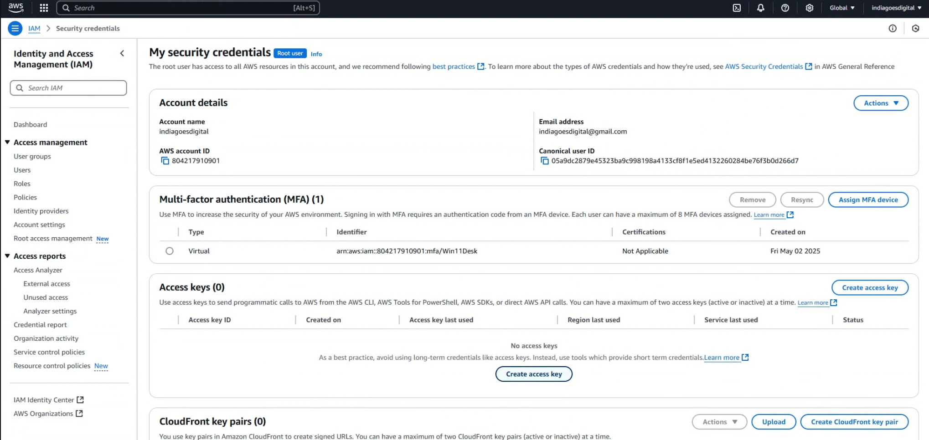Open Roles in the sidebar
The width and height of the screenshot is (929, 440).
pos(22,184)
